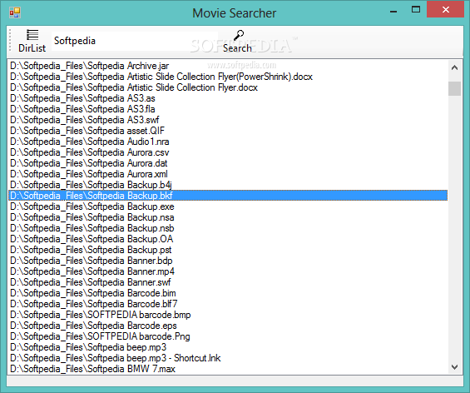
Task: Select the Softpedia Barcode.blf7 row
Action: (228, 304)
